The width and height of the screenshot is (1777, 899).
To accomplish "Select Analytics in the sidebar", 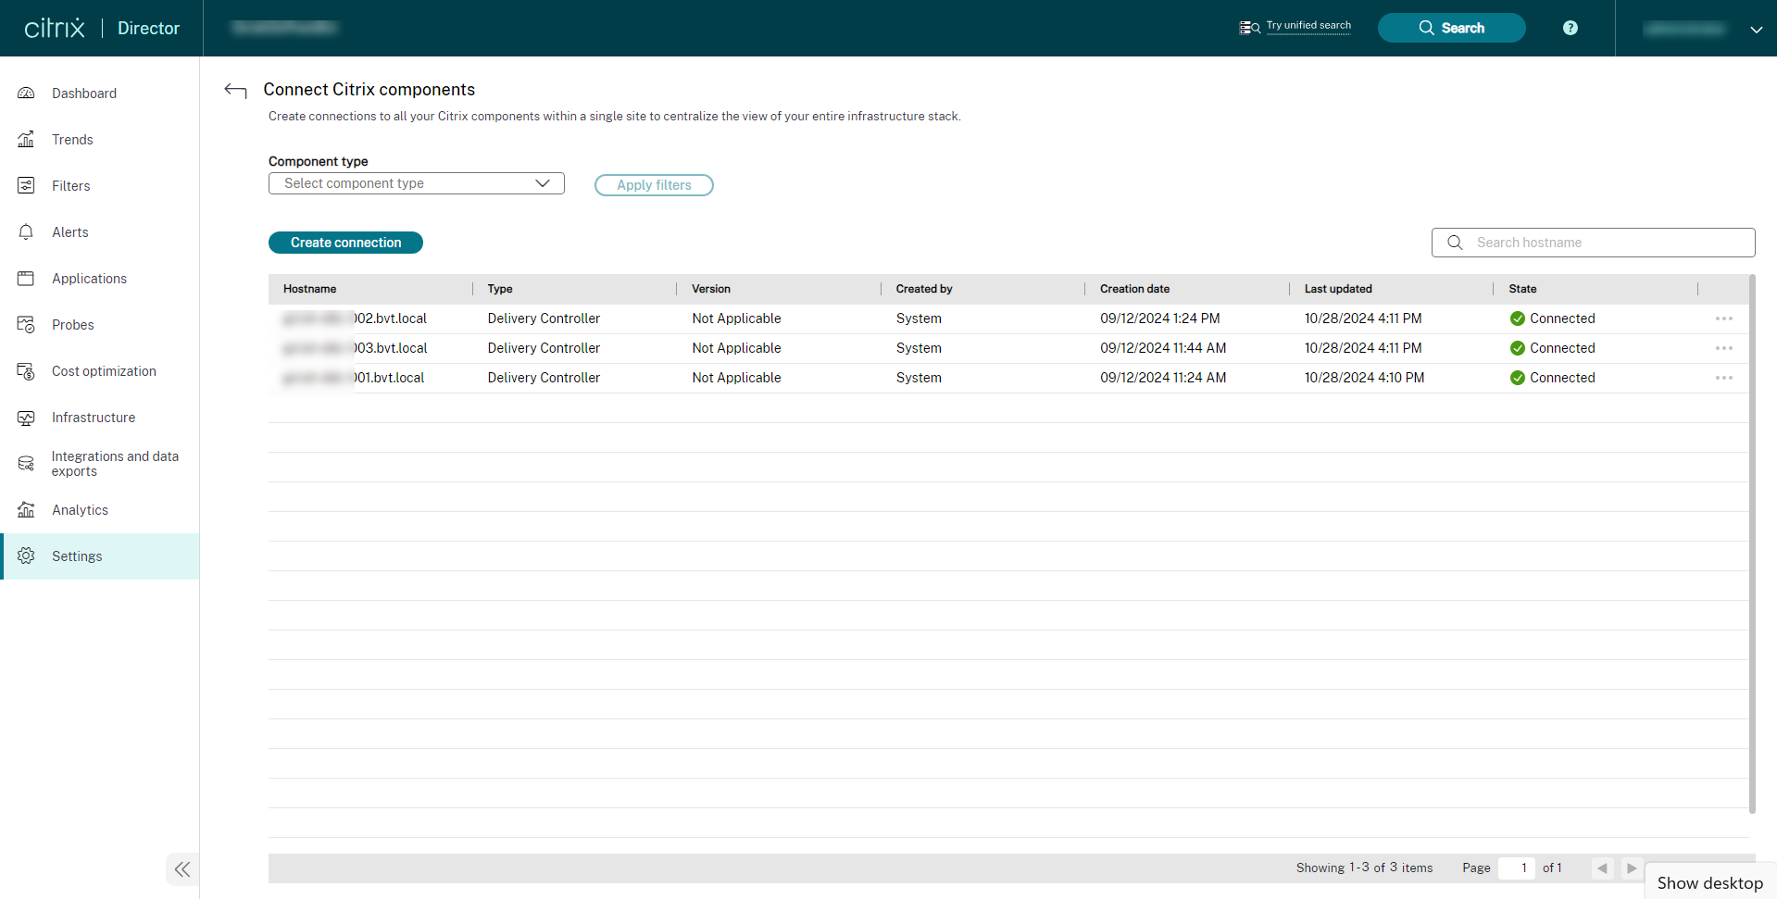I will point(80,509).
